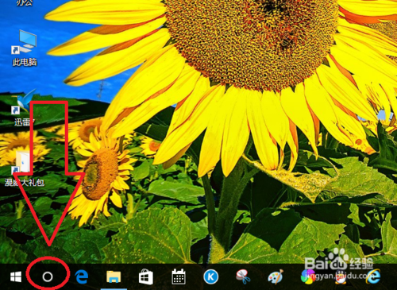397x290 pixels.
Task: Launch Microsoft Edge from the taskbar
Action: pos(81,277)
